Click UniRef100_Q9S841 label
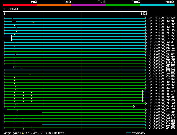The image size is (177, 135). coord(162,103)
